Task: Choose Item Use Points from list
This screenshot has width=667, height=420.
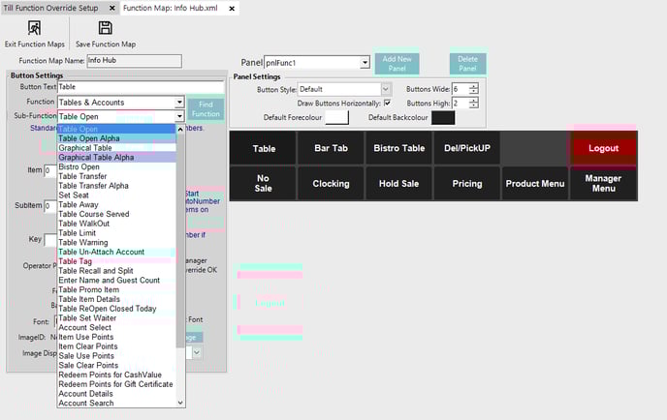Action: pos(116,337)
